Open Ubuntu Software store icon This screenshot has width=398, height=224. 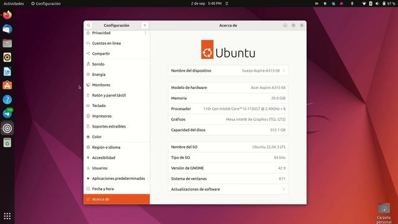(x=7, y=86)
